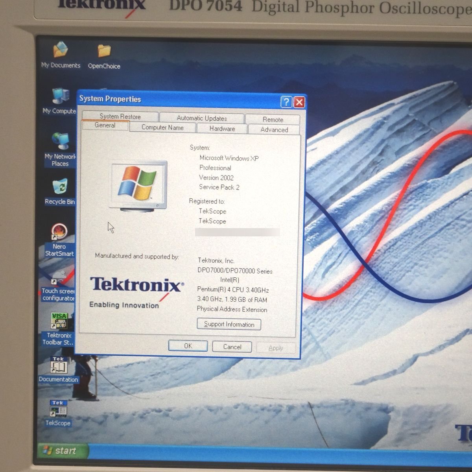This screenshot has height=472, width=472.
Task: Open the Computer Name tab
Action: [162, 127]
